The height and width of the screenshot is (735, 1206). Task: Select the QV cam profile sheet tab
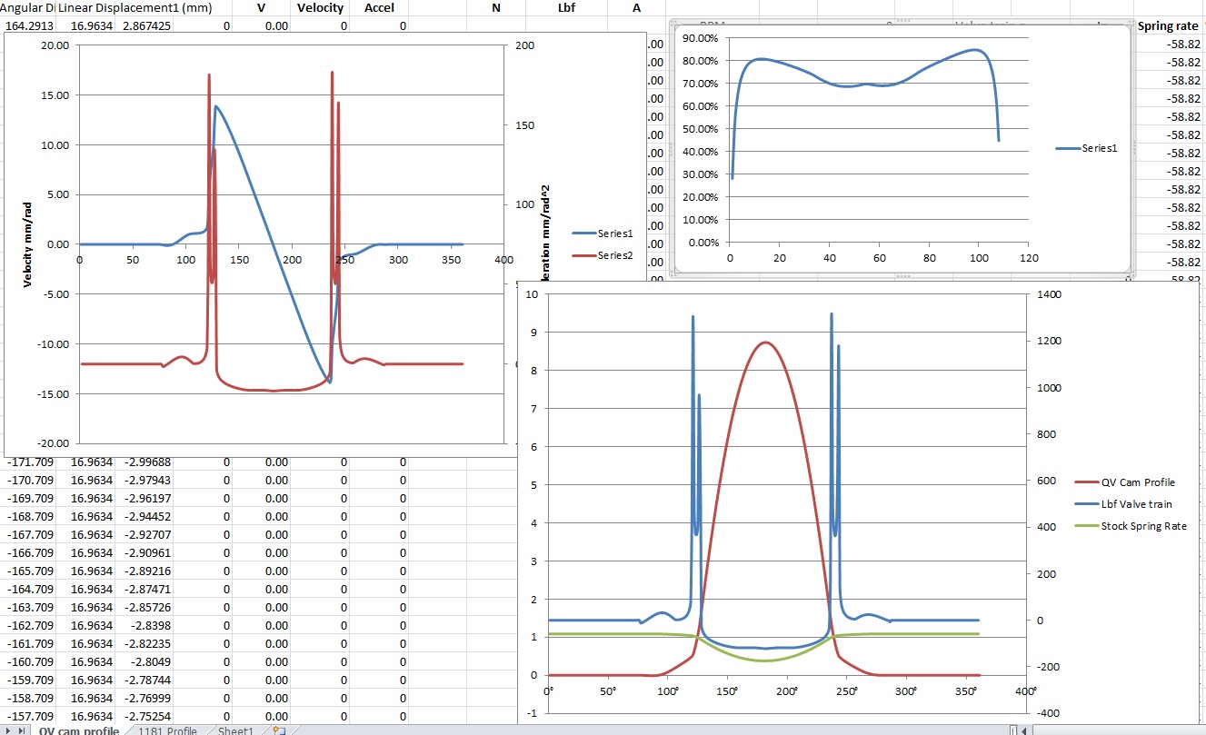point(79,730)
